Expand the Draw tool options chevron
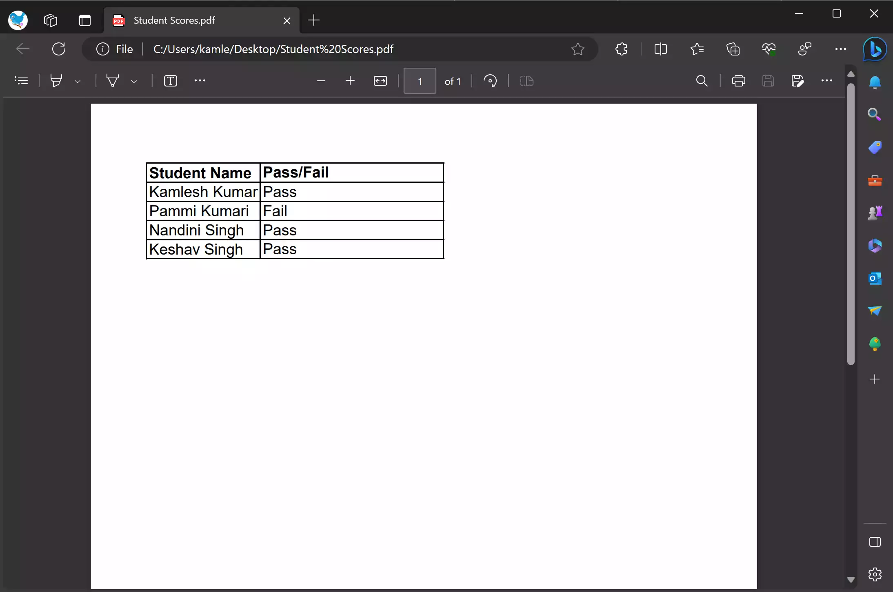Screen dimensions: 893x592 (134, 81)
